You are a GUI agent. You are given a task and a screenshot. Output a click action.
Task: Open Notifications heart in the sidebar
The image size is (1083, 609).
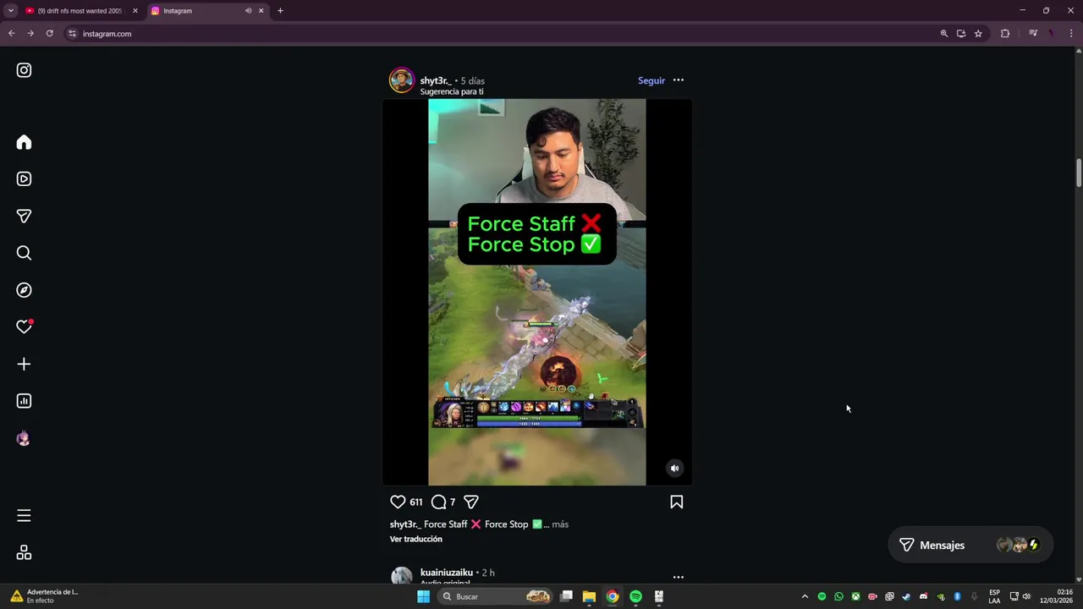point(24,326)
